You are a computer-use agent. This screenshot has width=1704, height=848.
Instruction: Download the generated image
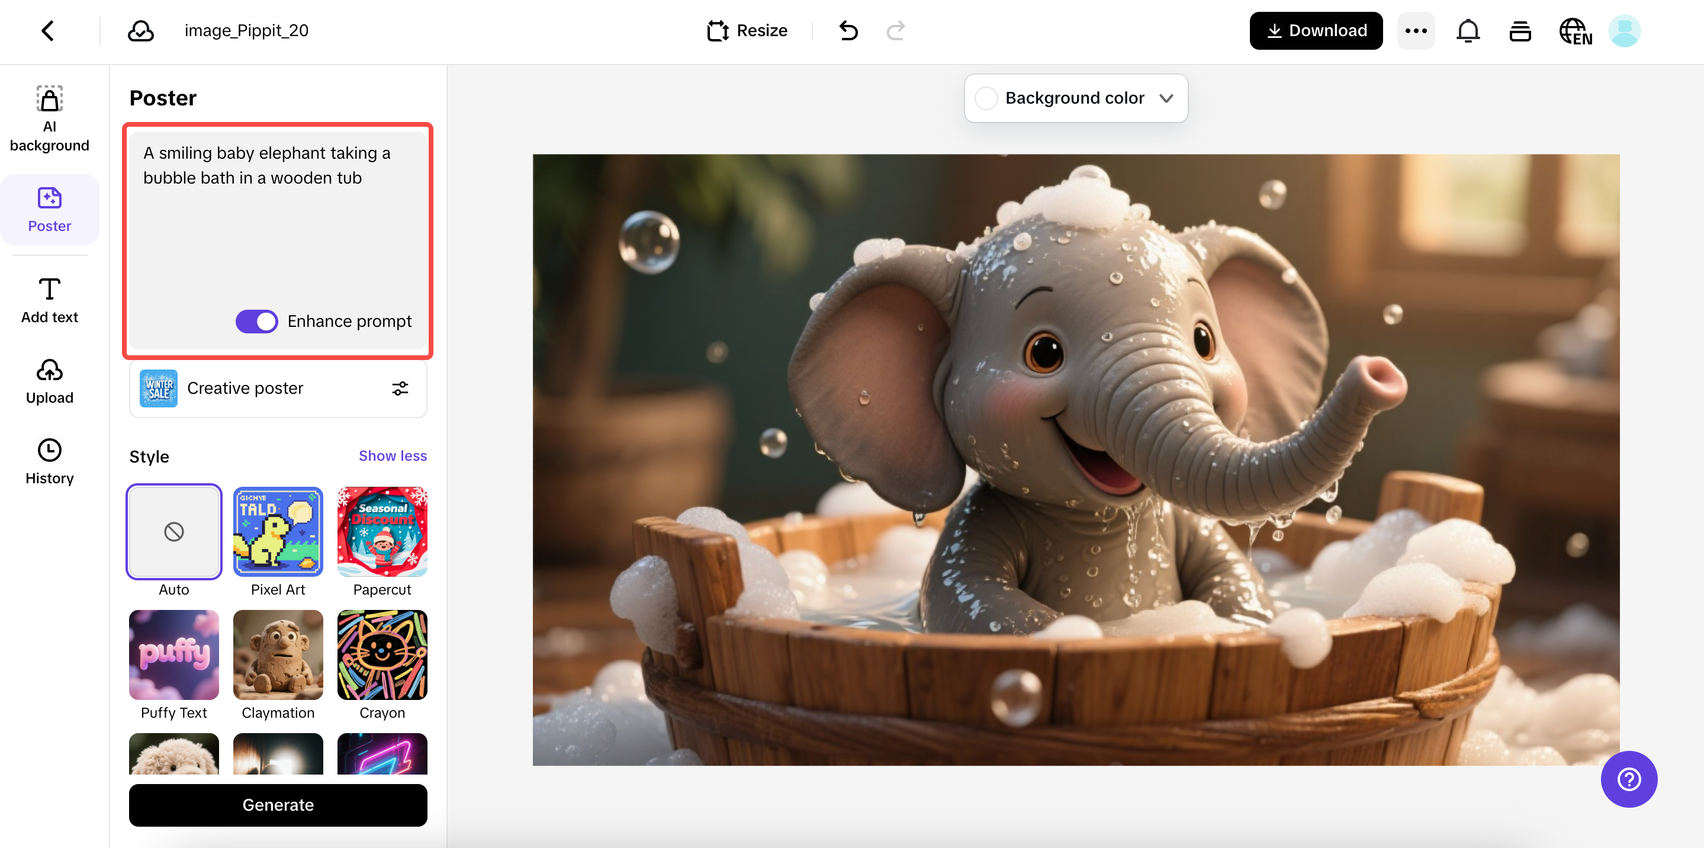click(x=1315, y=30)
